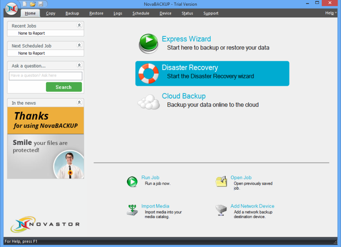Image resolution: width=341 pixels, height=247 pixels.
Task: Switch to the Backup tab
Action: tap(72, 13)
